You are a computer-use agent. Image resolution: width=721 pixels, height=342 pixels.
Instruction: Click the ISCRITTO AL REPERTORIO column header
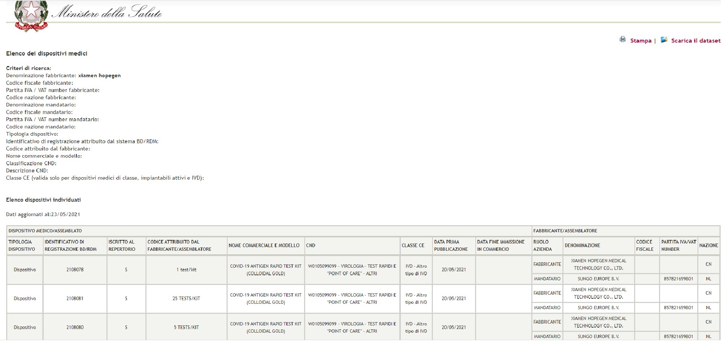point(126,246)
